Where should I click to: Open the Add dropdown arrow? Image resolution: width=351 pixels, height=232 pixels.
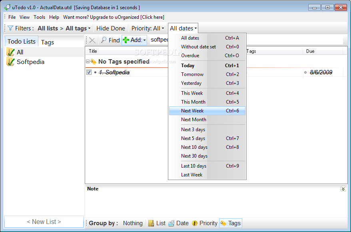coord(145,40)
